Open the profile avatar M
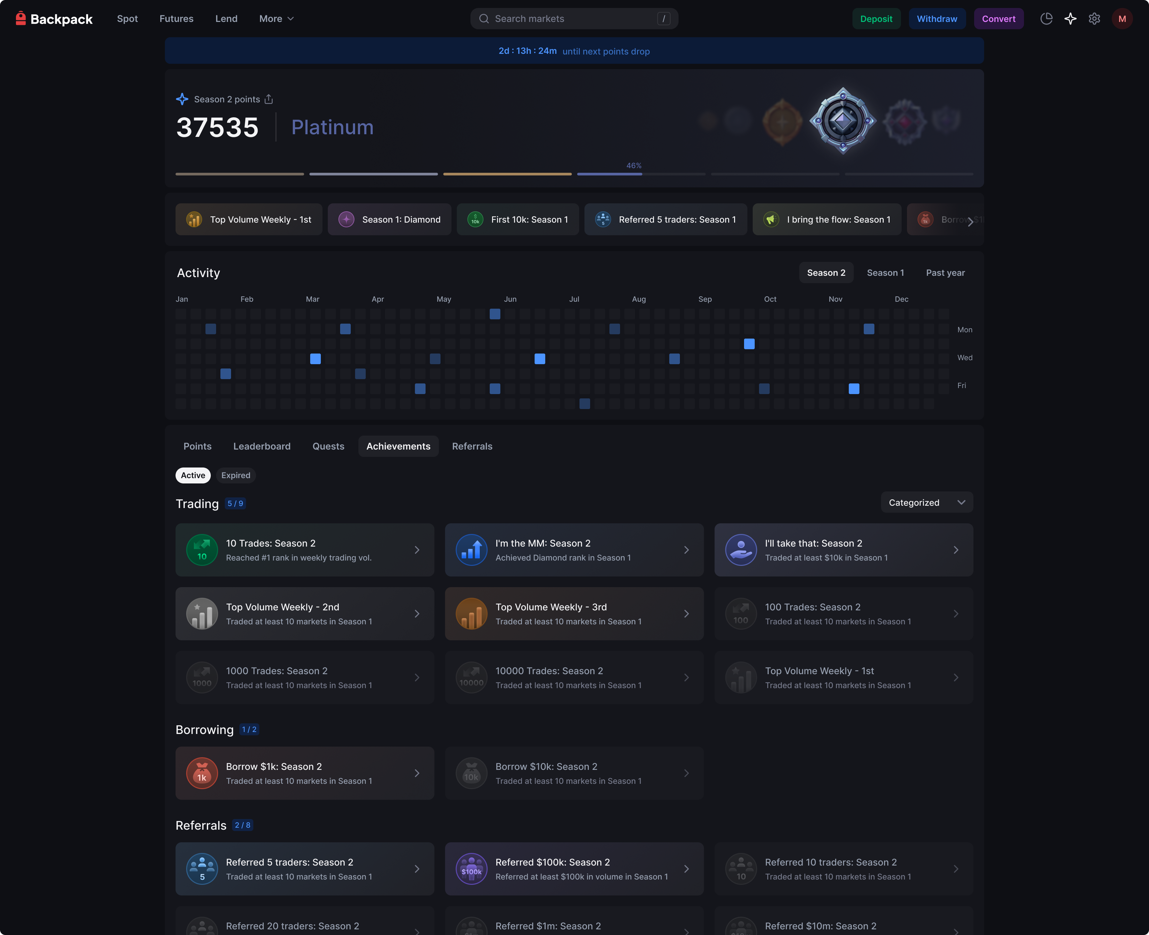This screenshot has height=935, width=1149. [x=1122, y=19]
